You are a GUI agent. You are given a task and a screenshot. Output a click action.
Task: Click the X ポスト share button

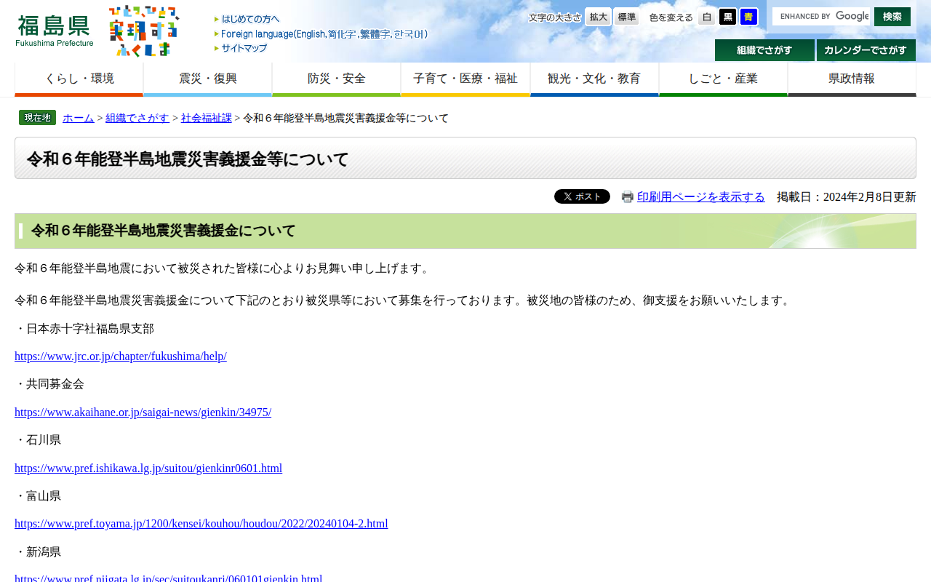[582, 196]
